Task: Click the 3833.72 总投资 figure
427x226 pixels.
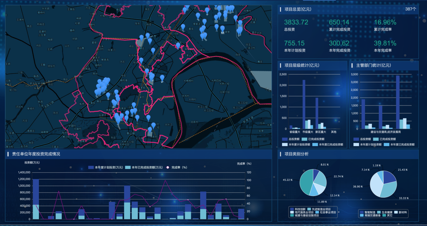Action: click(296, 22)
